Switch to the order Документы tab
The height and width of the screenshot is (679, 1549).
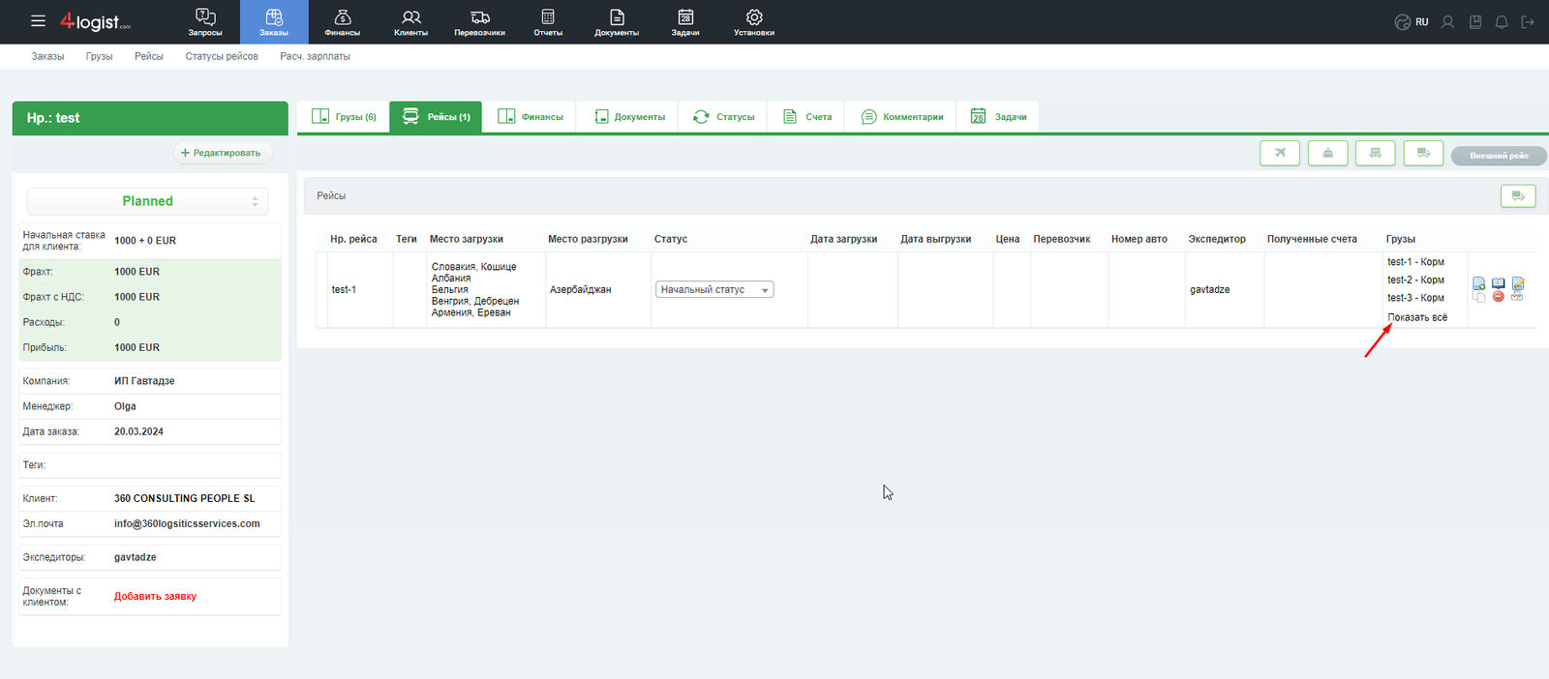click(629, 116)
